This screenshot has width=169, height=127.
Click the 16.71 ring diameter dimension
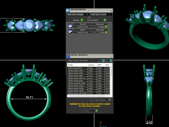pyautogui.click(x=29, y=97)
